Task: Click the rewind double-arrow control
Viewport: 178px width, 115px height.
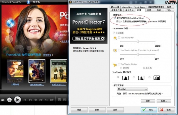Action: [x=36, y=100]
